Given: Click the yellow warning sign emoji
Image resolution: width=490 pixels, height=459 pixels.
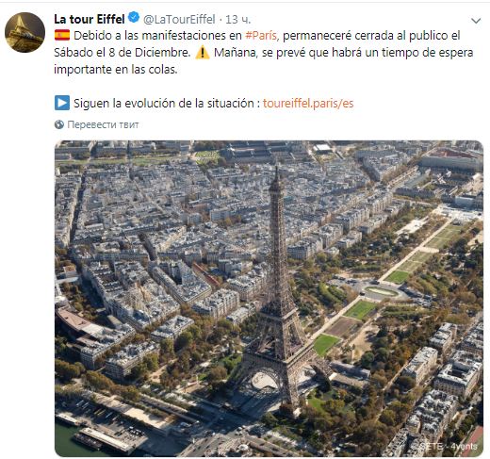Looking at the screenshot, I should 203,53.
